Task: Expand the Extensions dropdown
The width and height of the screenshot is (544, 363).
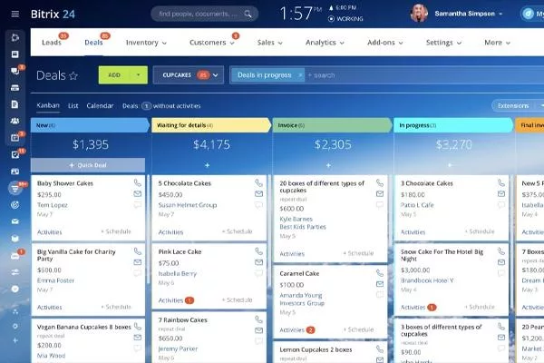Action: coord(519,106)
